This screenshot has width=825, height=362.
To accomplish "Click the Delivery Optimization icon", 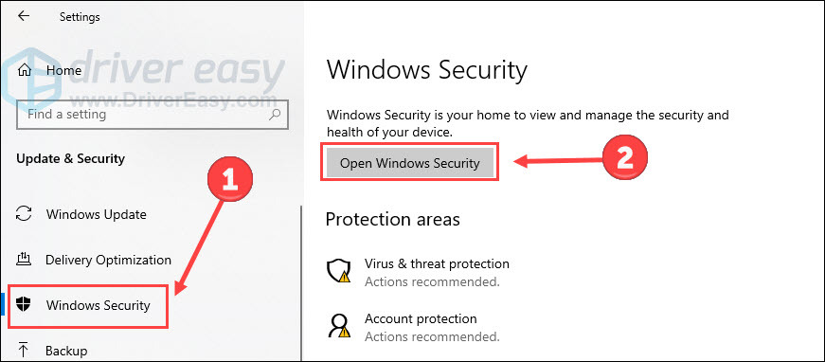I will (x=24, y=260).
